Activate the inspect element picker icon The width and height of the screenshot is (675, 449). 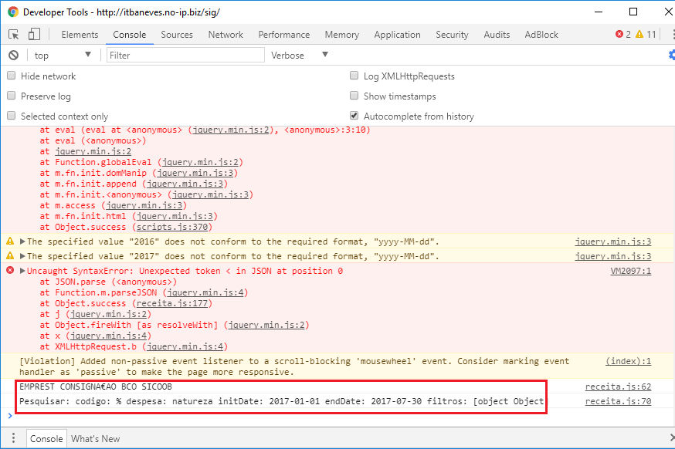point(13,35)
